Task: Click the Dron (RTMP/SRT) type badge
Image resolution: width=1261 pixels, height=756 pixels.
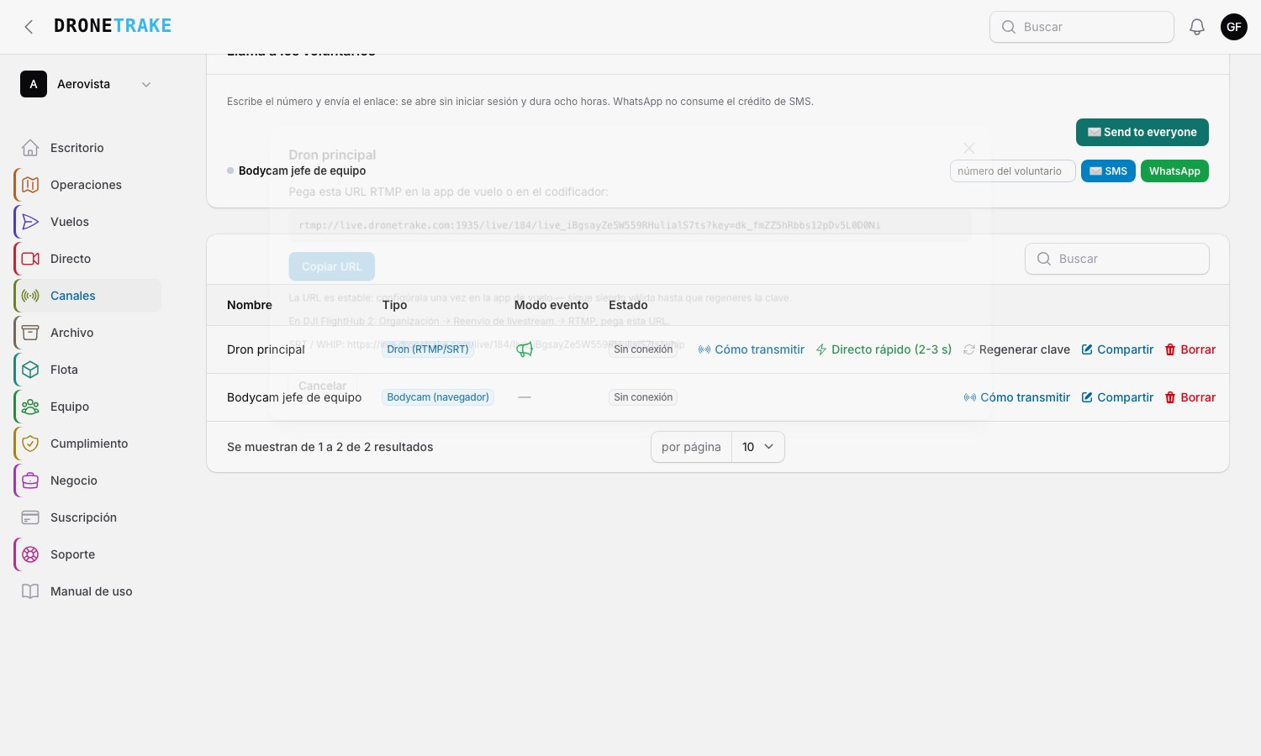Action: (428, 349)
